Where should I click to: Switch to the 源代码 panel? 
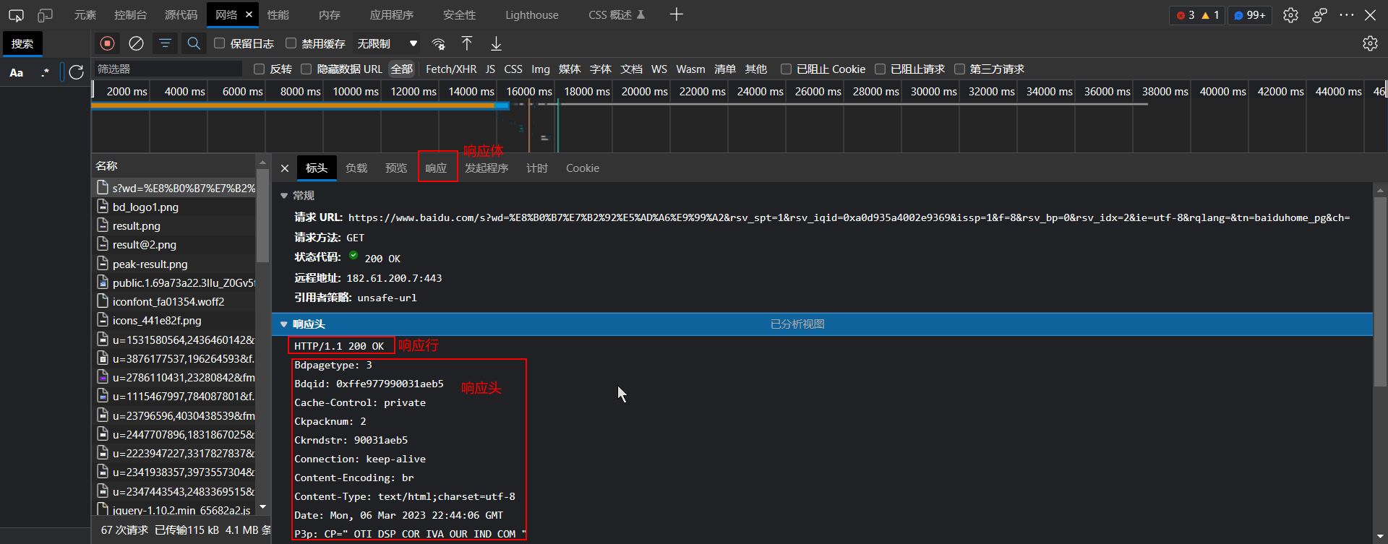click(x=181, y=15)
